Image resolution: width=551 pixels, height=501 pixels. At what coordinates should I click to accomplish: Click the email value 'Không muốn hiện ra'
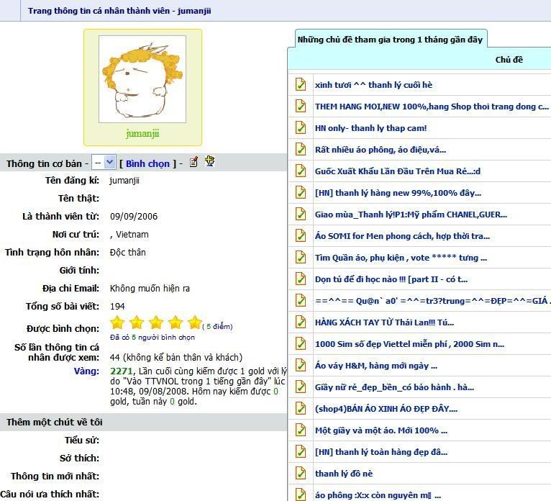click(150, 289)
